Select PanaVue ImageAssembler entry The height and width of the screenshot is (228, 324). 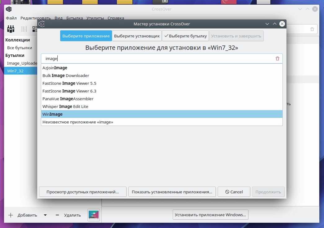162,99
